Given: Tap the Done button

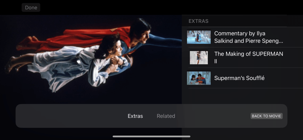Looking at the screenshot, I should click(31, 7).
